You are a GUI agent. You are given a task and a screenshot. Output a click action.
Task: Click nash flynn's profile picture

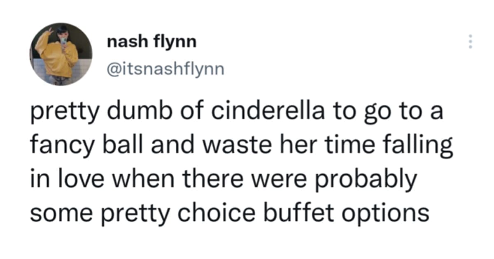point(61,54)
